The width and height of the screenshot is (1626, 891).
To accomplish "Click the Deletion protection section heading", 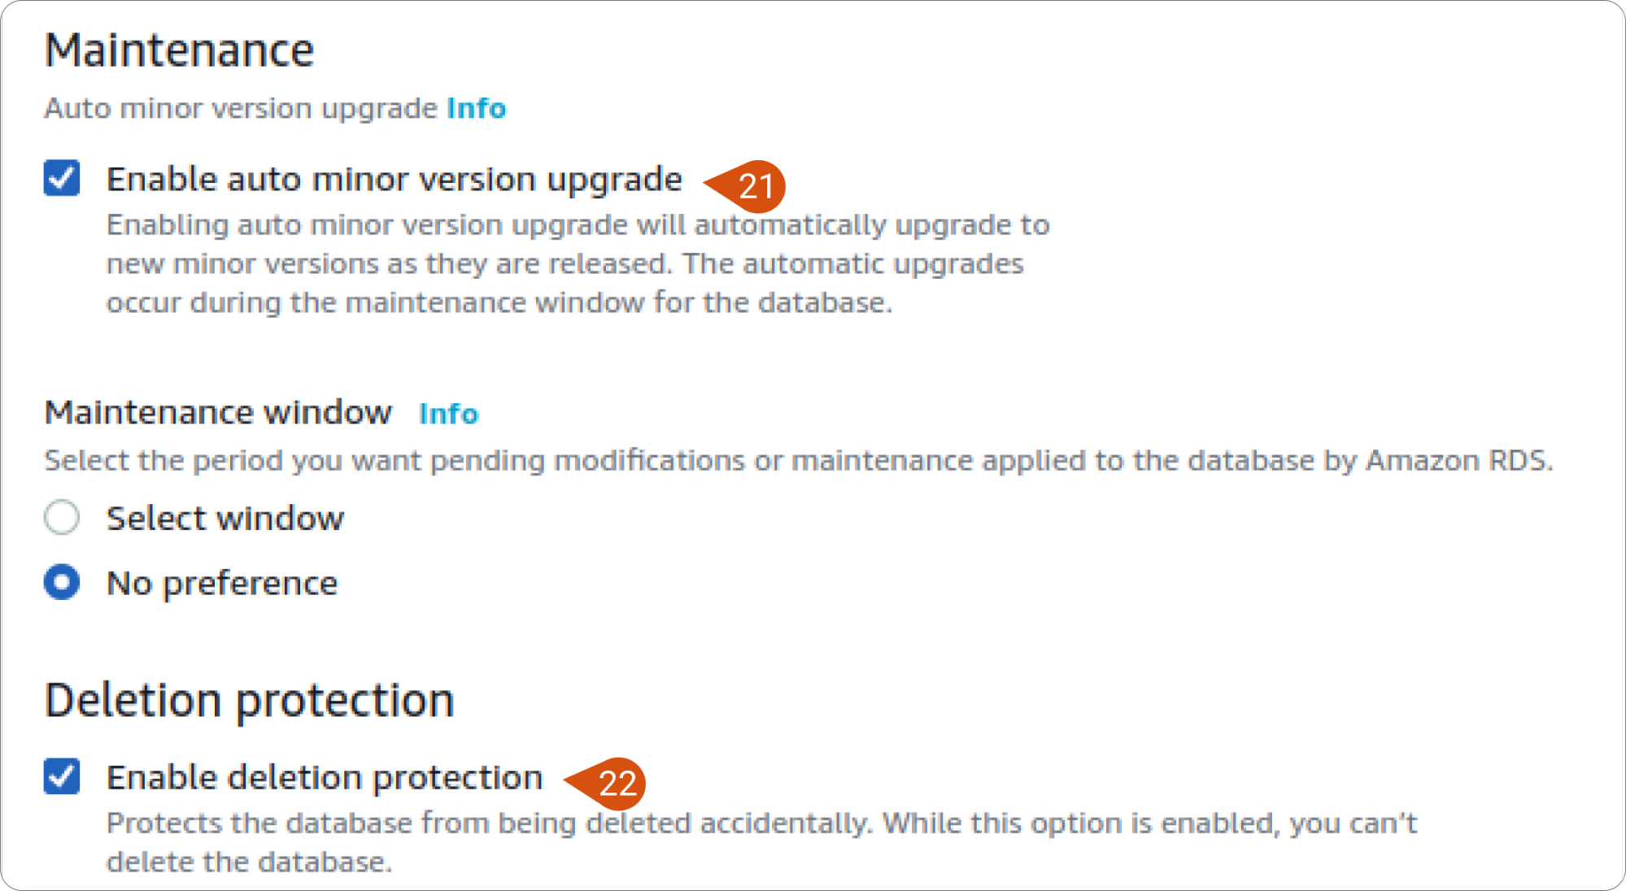I will (x=249, y=701).
